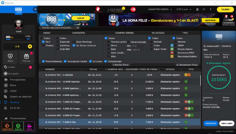236x134 pixels.
Task: Open the local time dropdown
Action: coord(184,9)
